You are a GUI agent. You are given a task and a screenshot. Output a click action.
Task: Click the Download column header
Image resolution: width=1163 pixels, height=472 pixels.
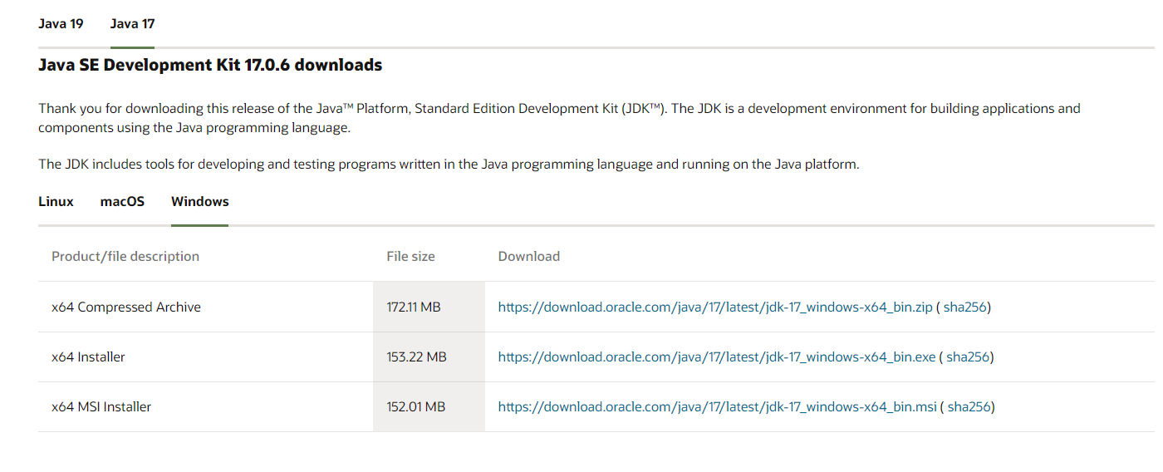point(529,256)
